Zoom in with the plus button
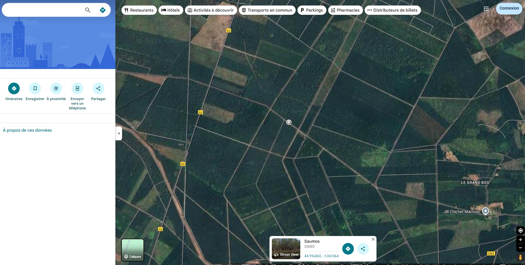525x265 pixels. pos(520,240)
